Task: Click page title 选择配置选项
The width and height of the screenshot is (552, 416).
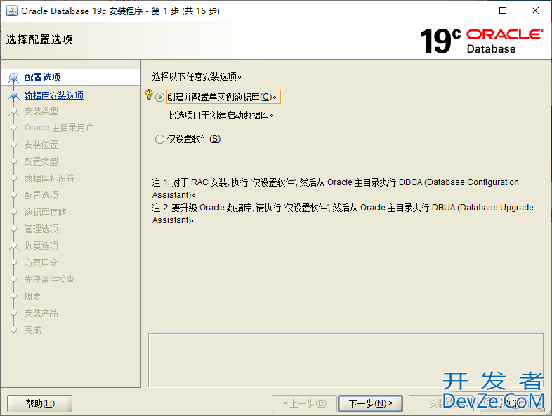Action: [x=39, y=39]
